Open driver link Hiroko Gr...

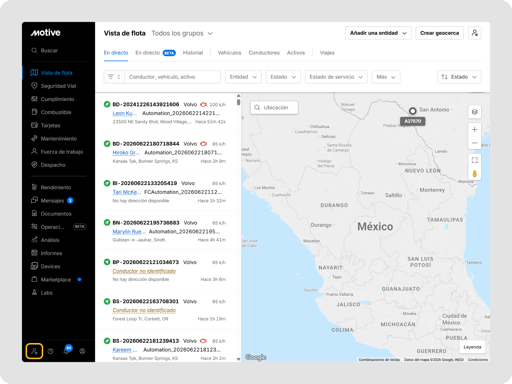126,152
